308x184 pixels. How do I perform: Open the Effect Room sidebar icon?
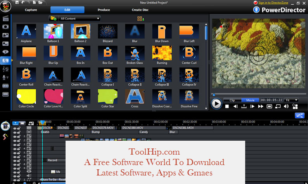point(5,27)
